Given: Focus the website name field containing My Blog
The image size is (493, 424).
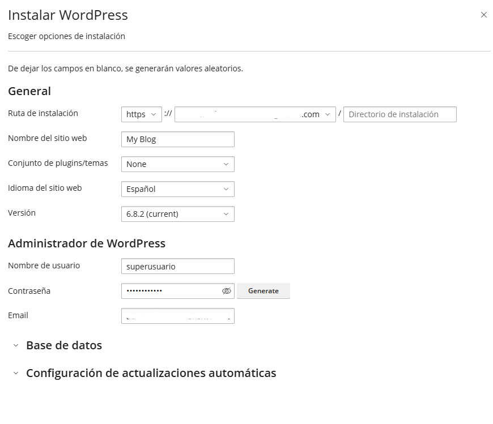Looking at the screenshot, I should [x=177, y=139].
